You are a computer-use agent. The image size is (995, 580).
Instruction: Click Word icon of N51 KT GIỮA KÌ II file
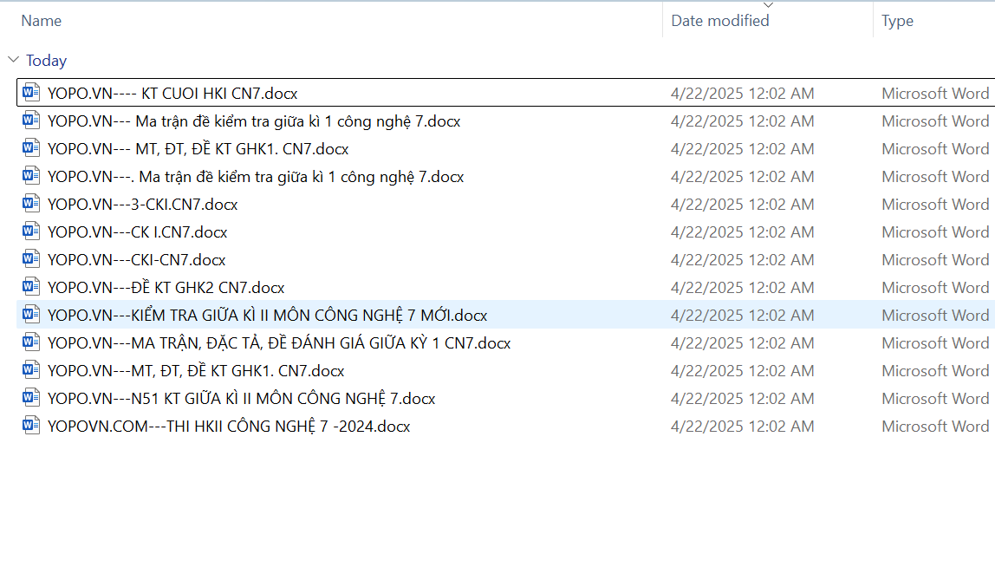(x=31, y=398)
